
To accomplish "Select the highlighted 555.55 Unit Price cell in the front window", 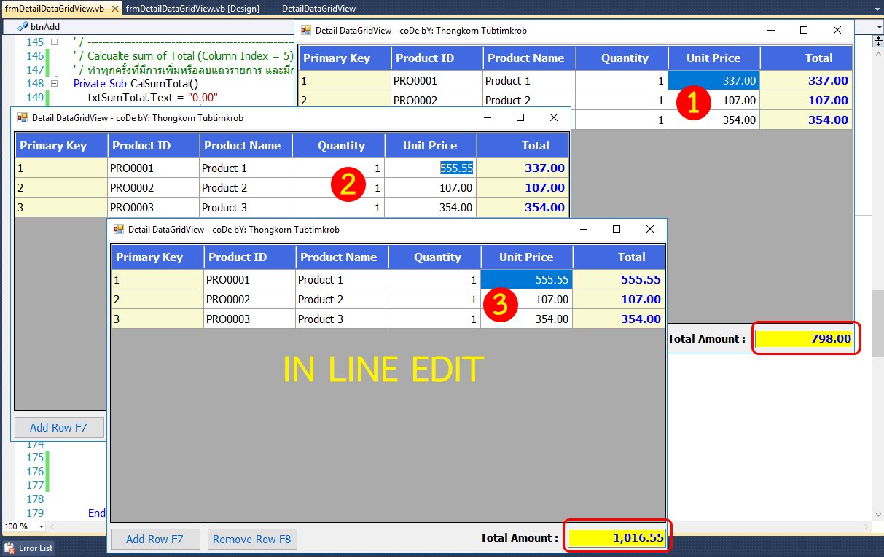I will [526, 280].
